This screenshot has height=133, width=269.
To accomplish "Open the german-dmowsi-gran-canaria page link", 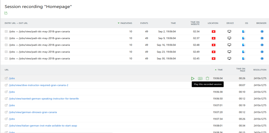I will (33, 112).
